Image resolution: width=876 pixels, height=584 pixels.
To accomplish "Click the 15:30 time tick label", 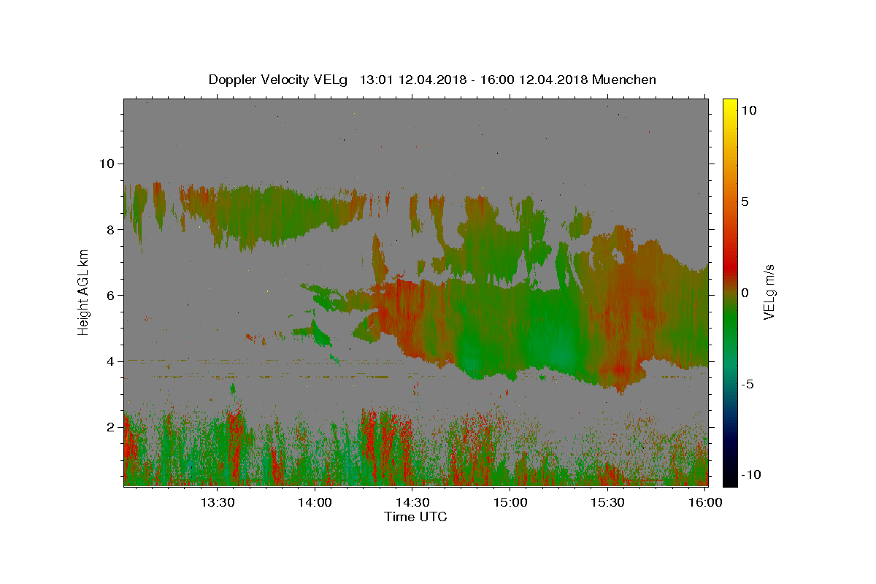I will click(607, 502).
